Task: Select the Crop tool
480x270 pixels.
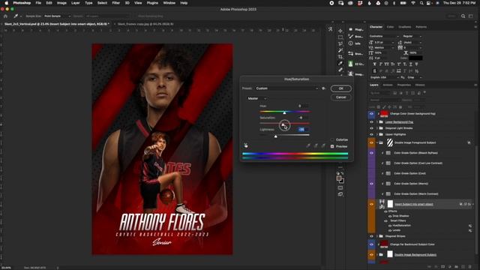Action: 340,57
